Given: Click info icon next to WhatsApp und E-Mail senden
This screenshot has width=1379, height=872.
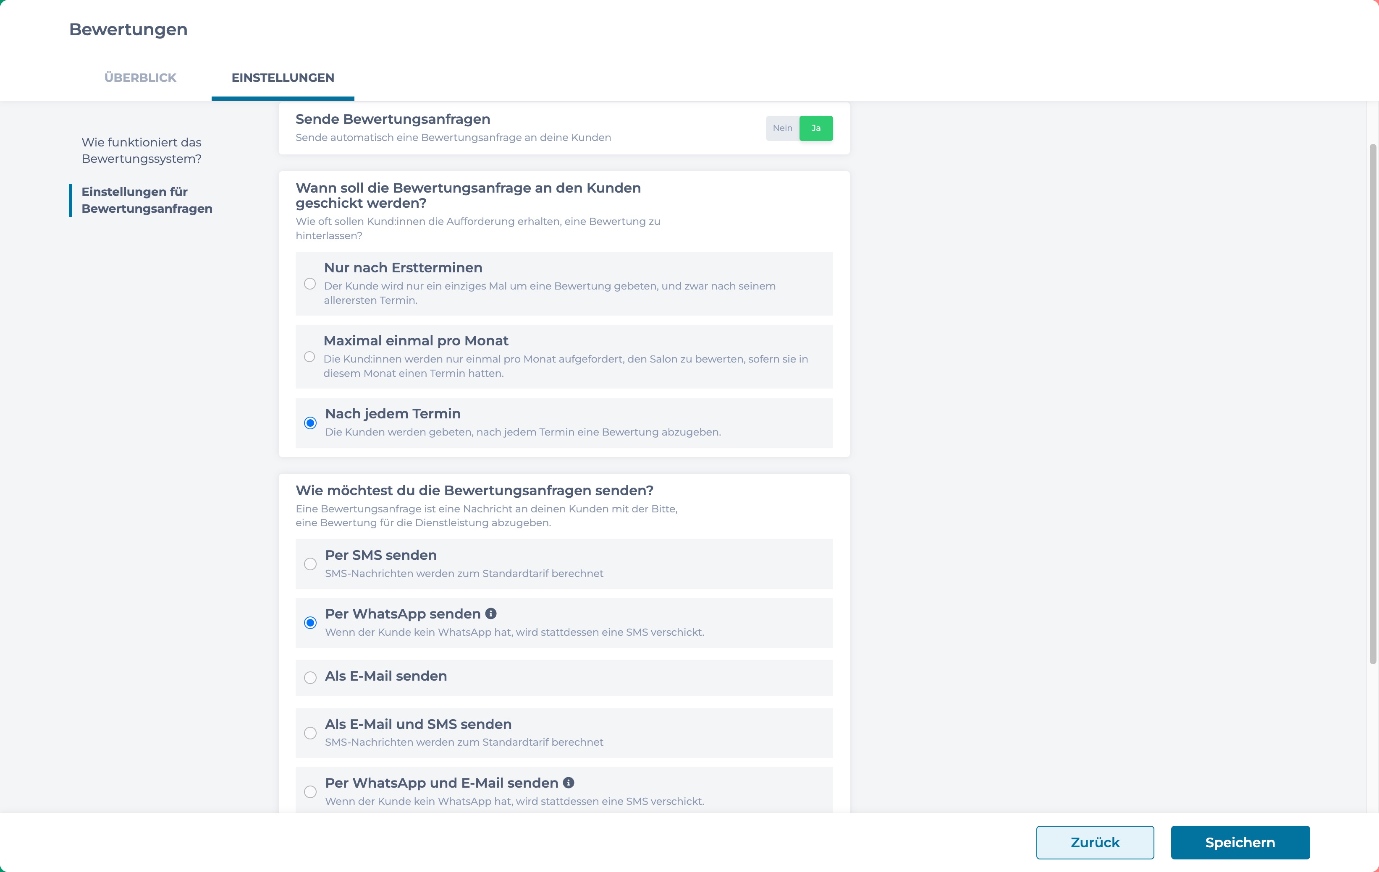Looking at the screenshot, I should point(568,782).
